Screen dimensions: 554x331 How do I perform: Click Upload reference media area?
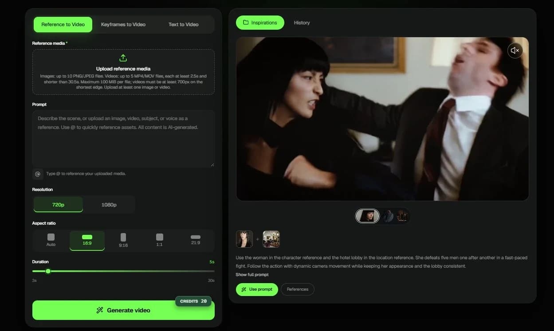point(123,72)
